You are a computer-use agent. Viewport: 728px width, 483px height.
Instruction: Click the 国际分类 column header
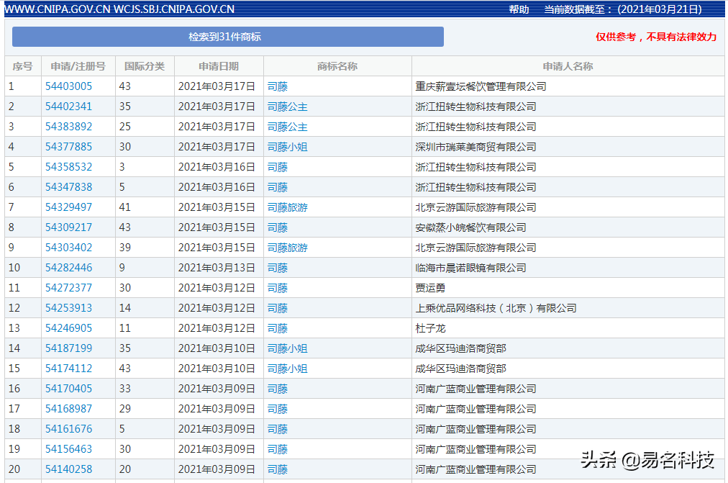click(145, 66)
